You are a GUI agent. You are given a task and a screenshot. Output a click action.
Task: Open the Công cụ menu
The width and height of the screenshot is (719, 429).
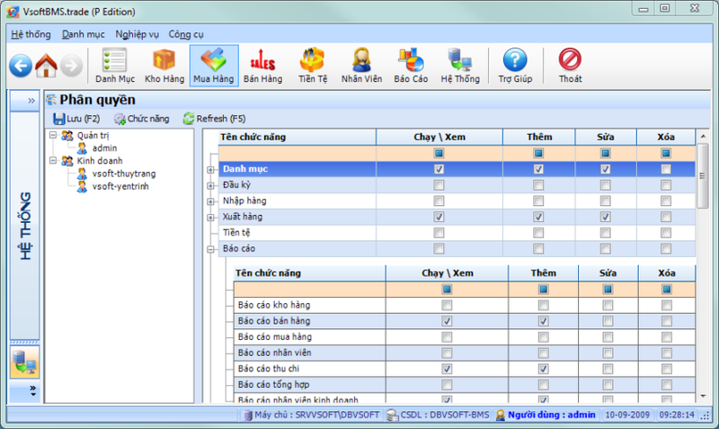click(186, 34)
